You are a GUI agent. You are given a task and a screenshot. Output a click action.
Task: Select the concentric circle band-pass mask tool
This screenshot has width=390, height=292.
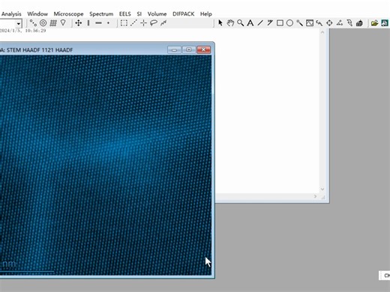43,23
